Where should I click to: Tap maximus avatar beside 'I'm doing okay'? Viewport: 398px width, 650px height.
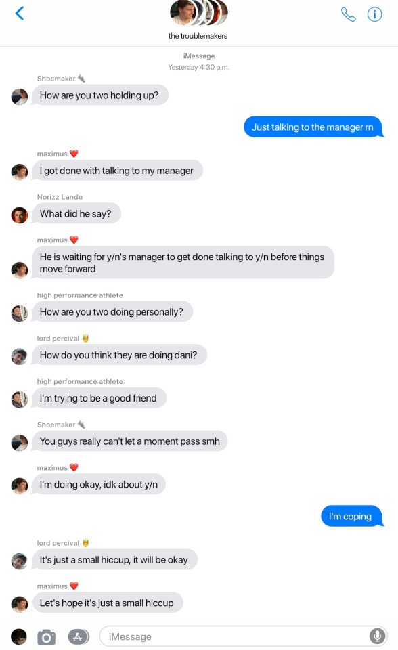pos(19,486)
